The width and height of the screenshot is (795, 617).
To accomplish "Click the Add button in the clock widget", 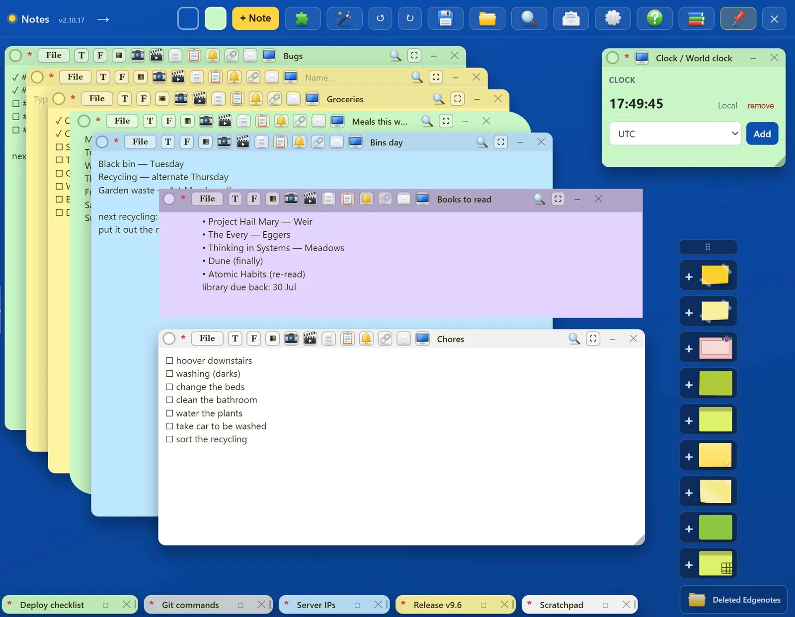I will (762, 134).
